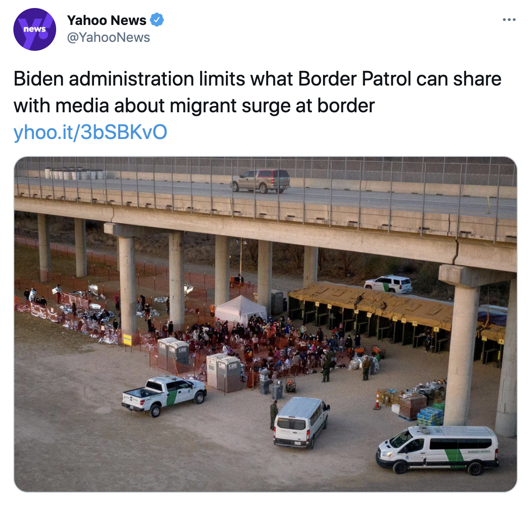Open the yhoo.it/3bSBKvO article link
The image size is (532, 507).
point(90,132)
